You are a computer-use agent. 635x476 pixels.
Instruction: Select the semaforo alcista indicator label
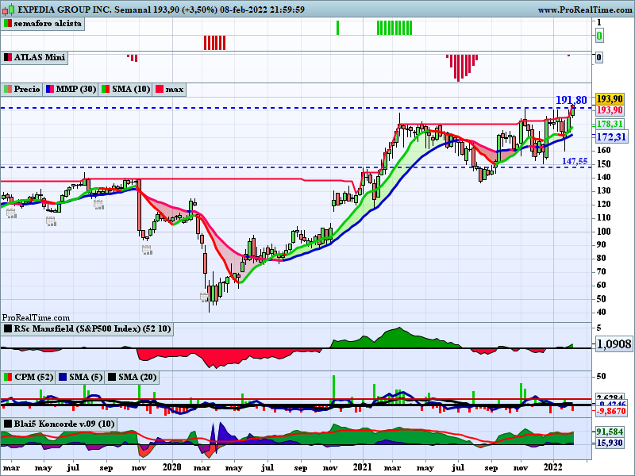tap(43, 24)
